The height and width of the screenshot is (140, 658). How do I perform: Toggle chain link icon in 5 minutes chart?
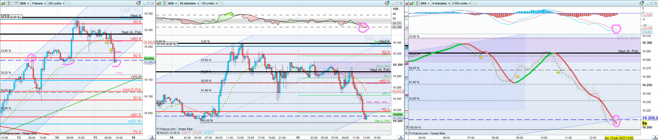pyautogui.click(x=417, y=3)
